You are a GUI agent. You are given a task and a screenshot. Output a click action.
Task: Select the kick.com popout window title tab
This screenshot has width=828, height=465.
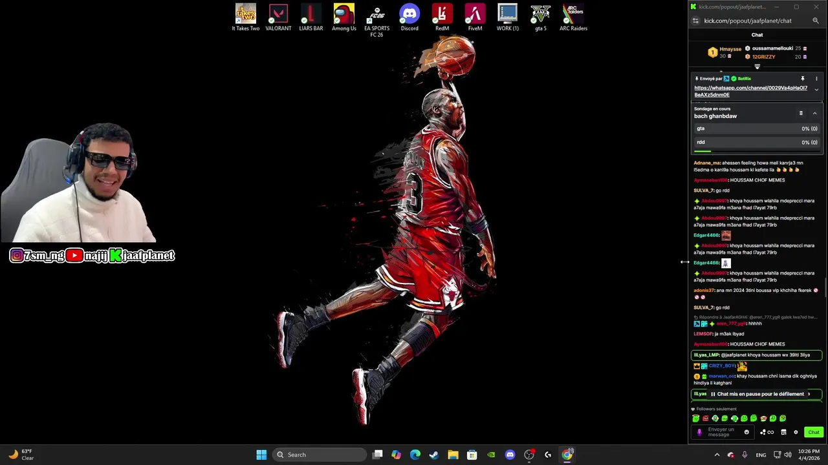(732, 6)
